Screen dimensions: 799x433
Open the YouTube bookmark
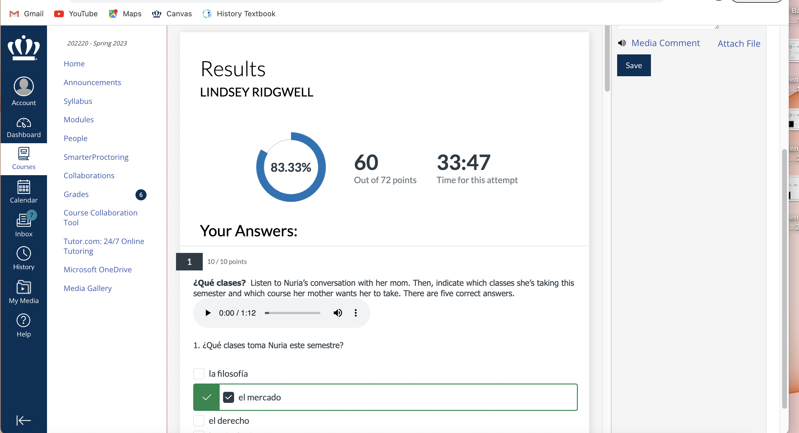(76, 14)
